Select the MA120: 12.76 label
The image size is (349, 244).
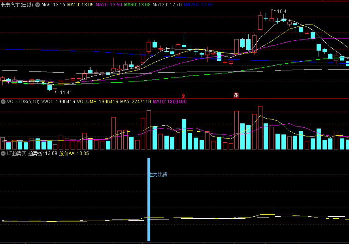167,5
